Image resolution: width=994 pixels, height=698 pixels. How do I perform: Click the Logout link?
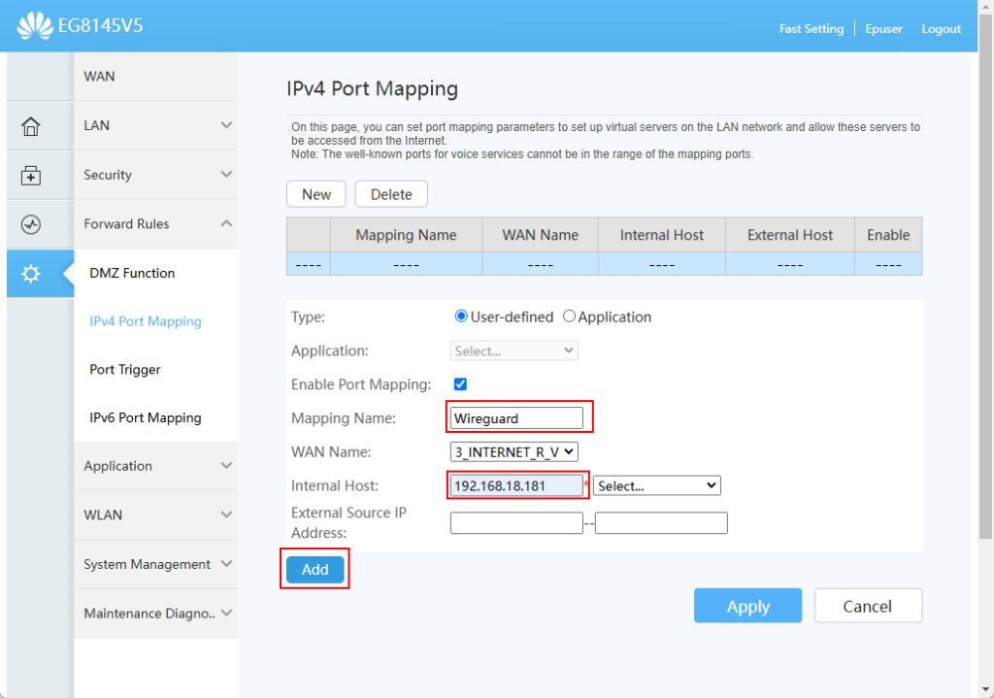pyautogui.click(x=941, y=29)
